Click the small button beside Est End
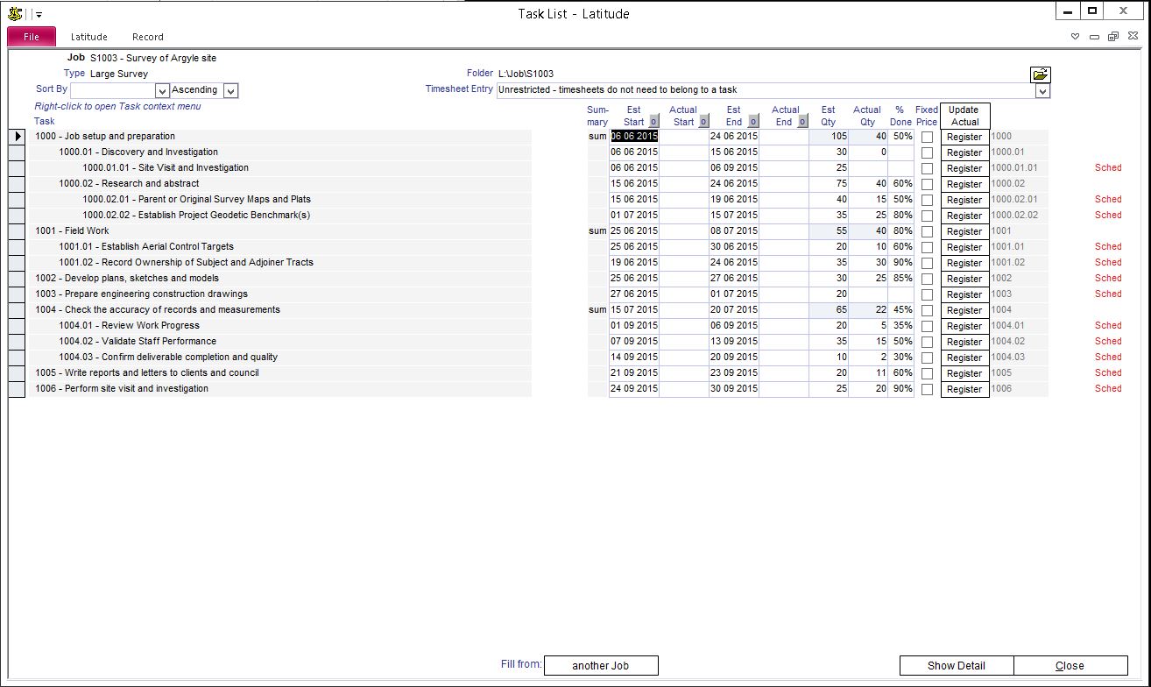Viewport: 1151px width, 687px height. pyautogui.click(x=752, y=122)
